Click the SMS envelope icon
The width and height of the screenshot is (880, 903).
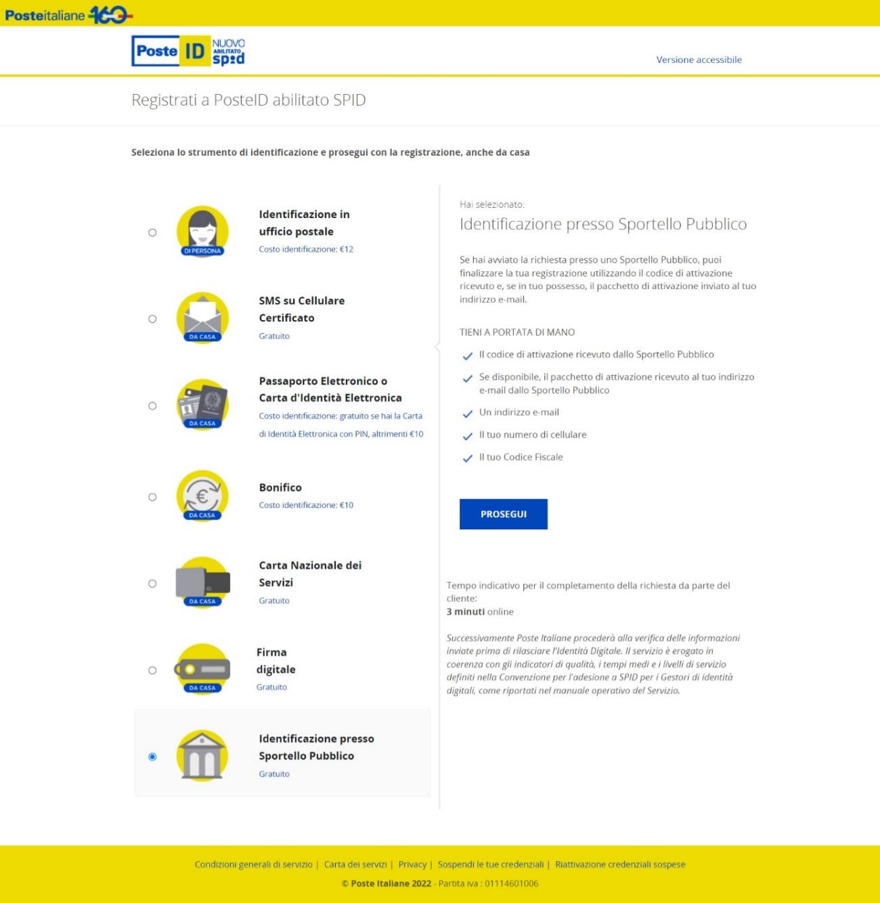(202, 318)
